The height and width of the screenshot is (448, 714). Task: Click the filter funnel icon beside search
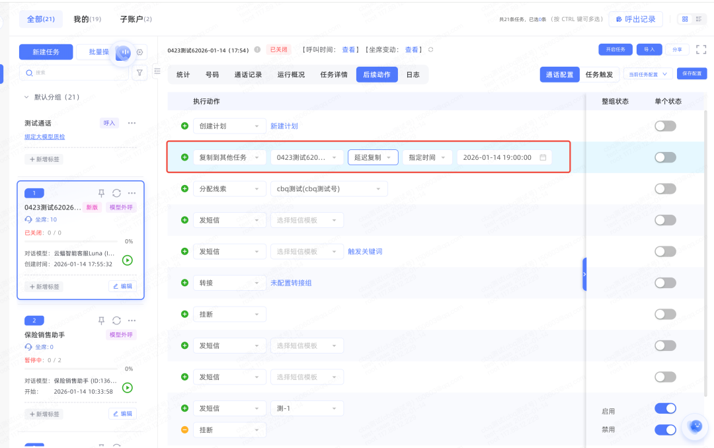[x=139, y=73]
